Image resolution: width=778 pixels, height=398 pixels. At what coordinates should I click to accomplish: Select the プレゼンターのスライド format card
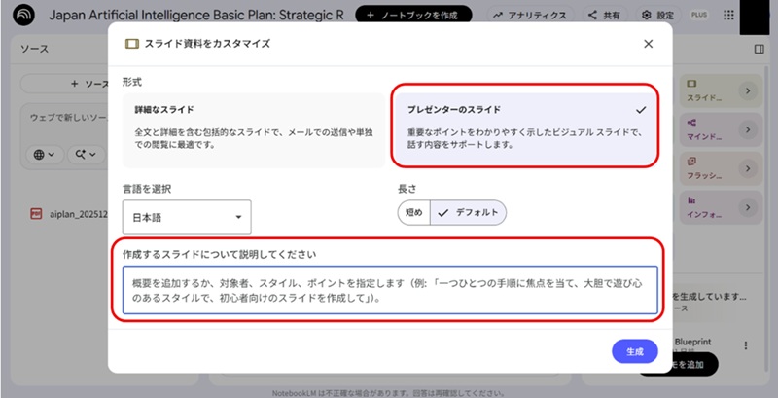point(526,129)
